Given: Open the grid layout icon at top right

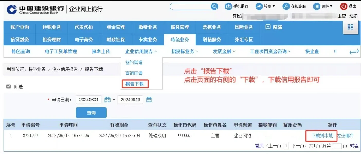Looking at the screenshot, I should [x=350, y=27].
